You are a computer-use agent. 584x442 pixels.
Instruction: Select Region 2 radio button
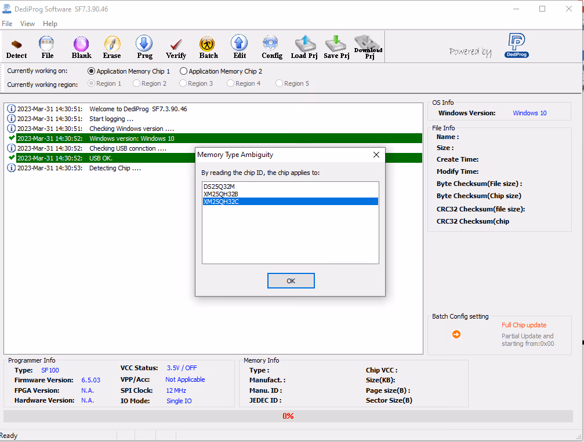coord(150,83)
